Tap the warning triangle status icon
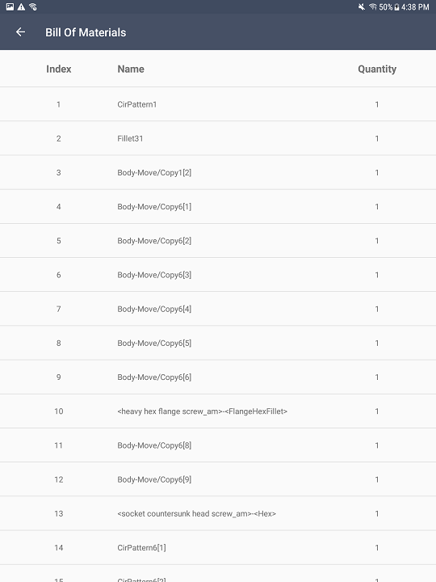This screenshot has width=436, height=582. (x=22, y=6)
